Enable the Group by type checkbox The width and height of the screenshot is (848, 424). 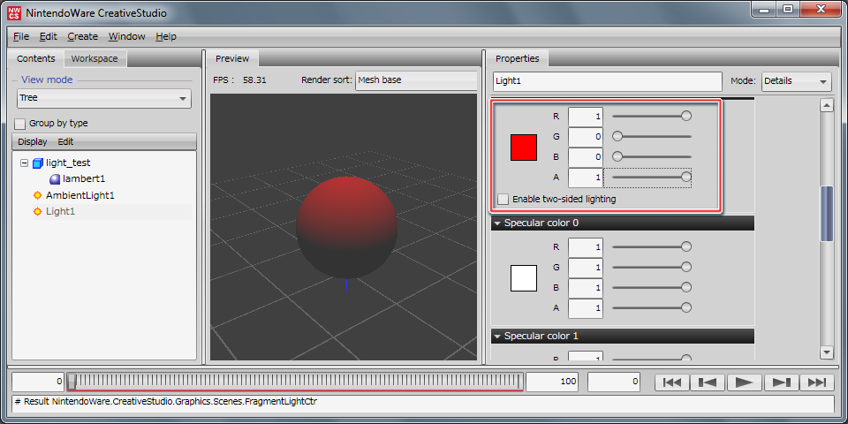coord(20,124)
